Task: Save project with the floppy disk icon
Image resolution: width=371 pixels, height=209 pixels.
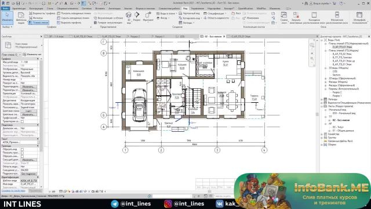Action: [18, 3]
